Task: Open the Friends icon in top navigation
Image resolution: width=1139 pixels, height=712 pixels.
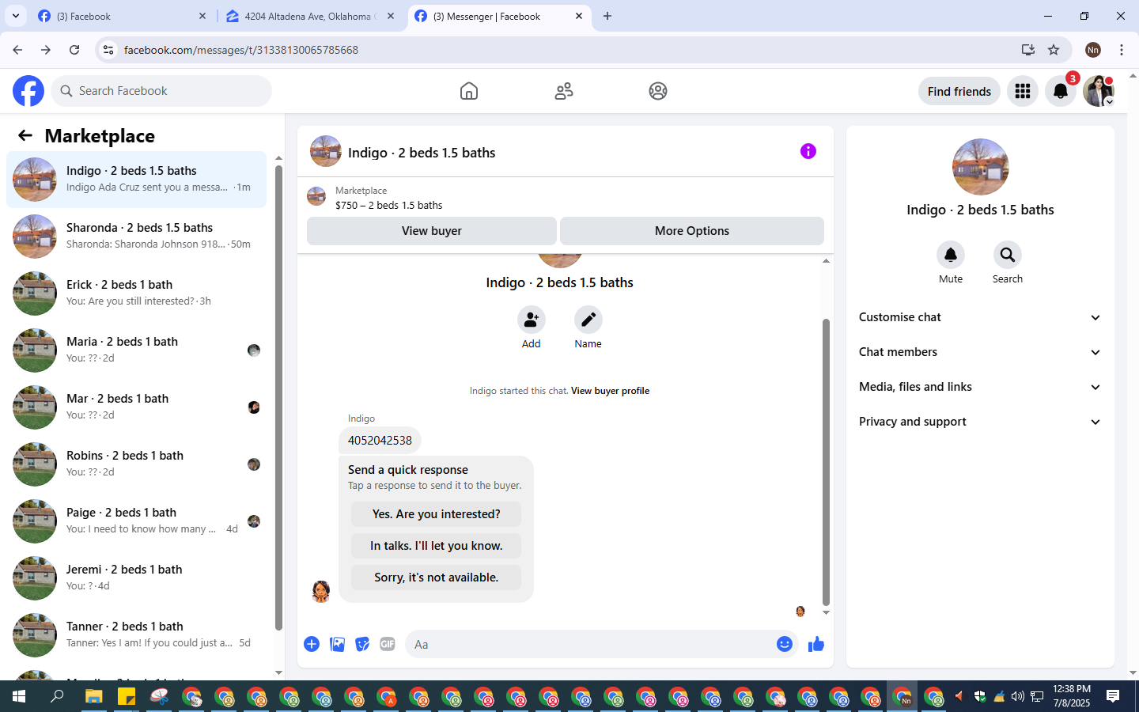Action: coord(564,91)
